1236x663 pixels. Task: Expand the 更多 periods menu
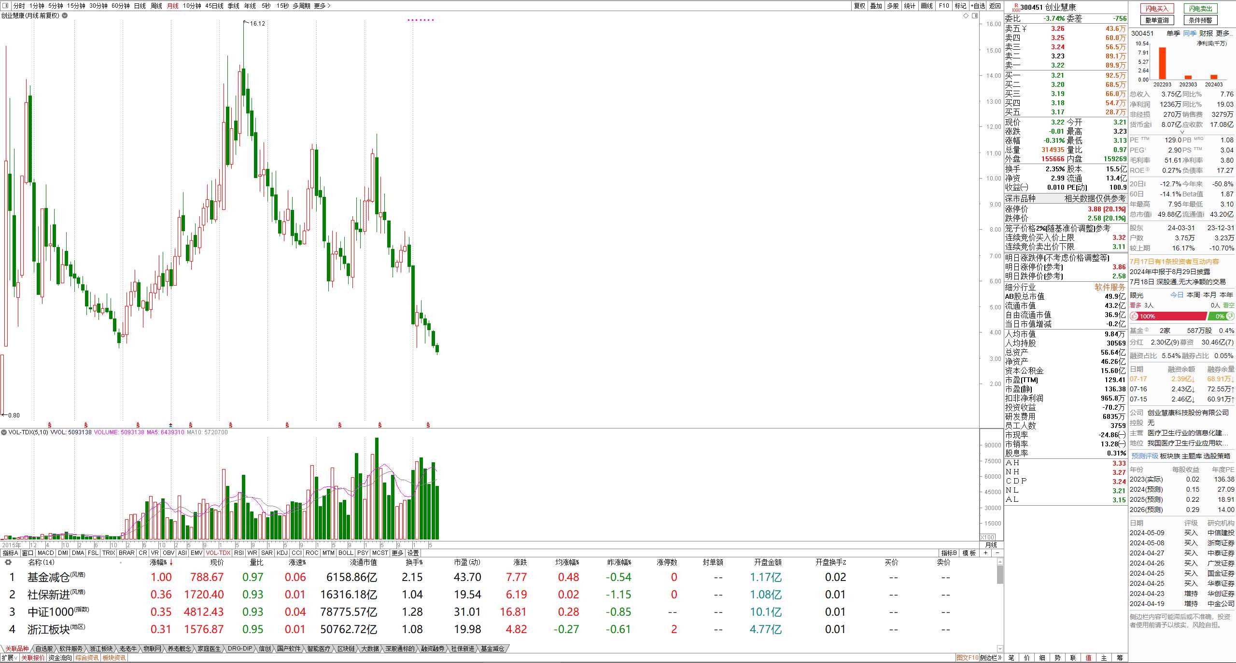click(322, 6)
